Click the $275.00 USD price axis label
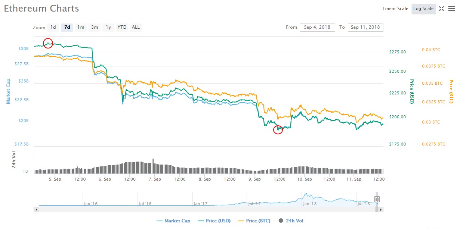 coord(397,52)
